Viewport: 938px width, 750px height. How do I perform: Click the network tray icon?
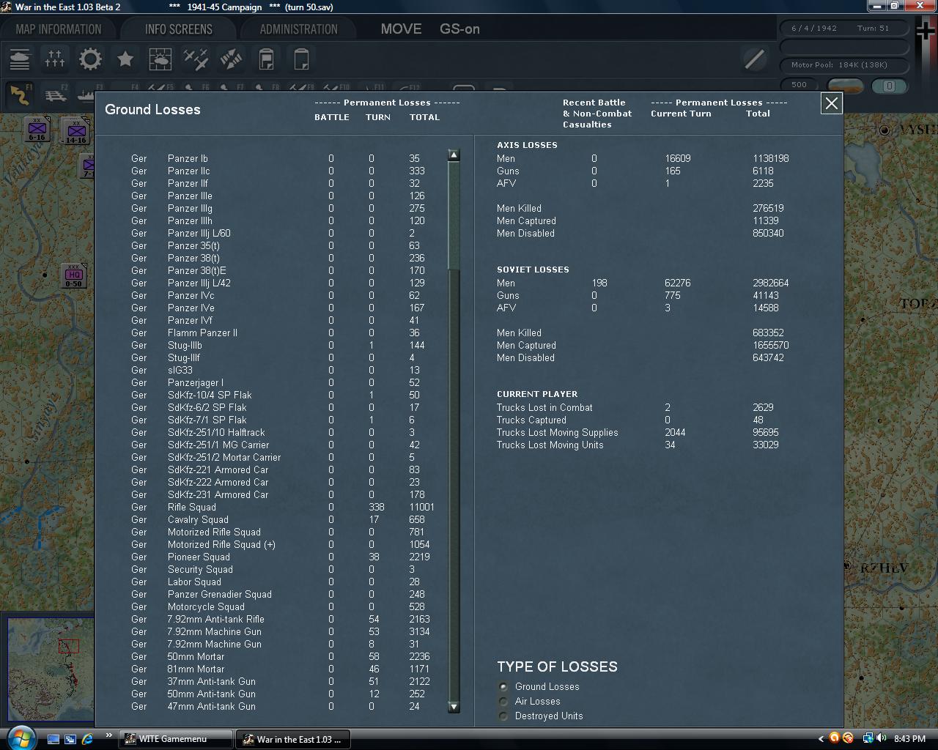(868, 738)
